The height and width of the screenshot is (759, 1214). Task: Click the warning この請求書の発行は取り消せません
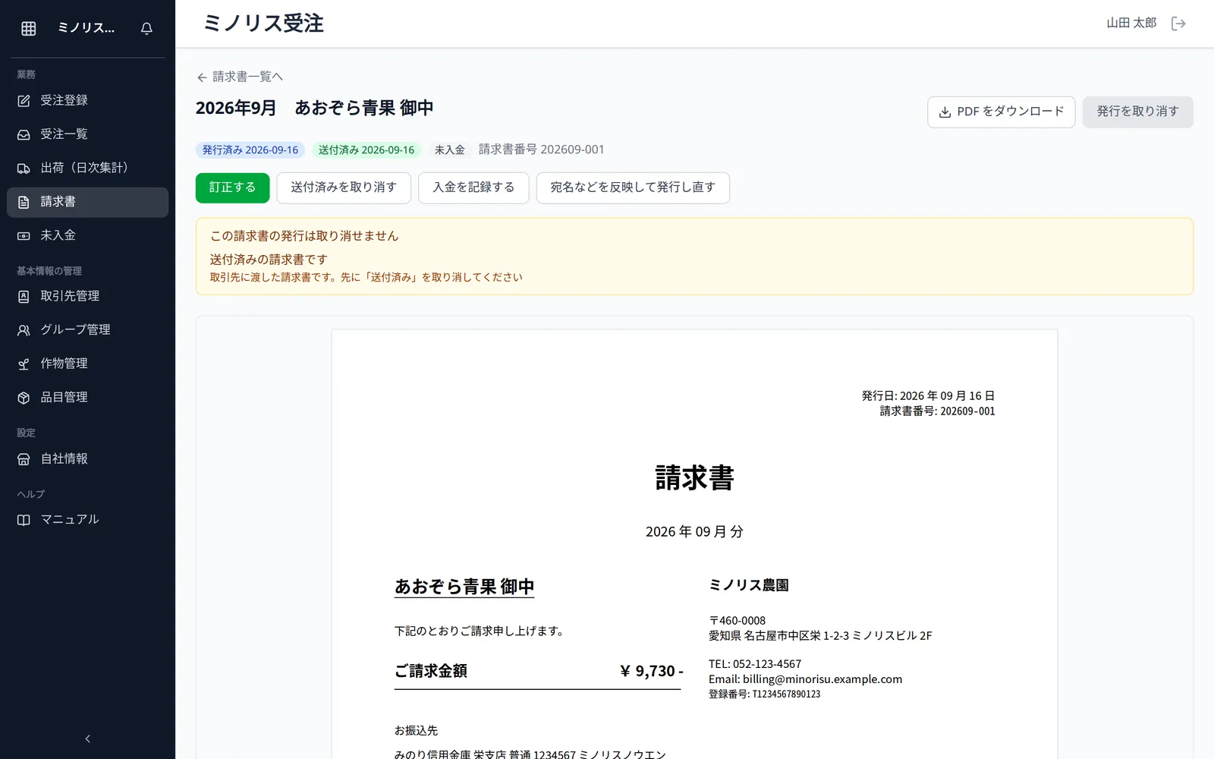tap(304, 236)
